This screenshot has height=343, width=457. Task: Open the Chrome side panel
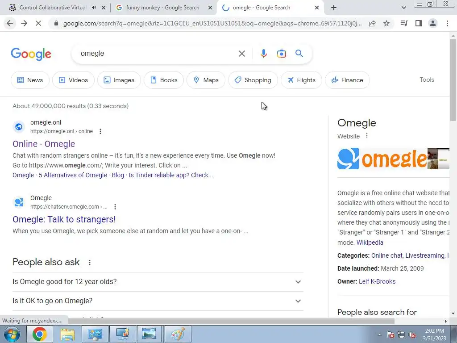pyautogui.click(x=419, y=23)
